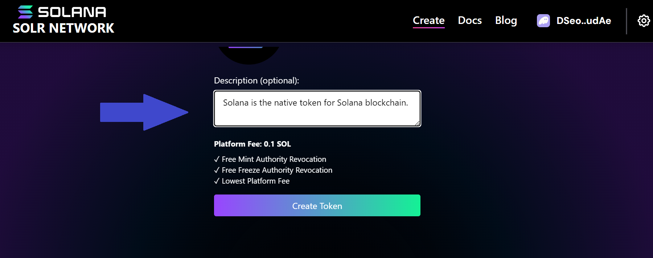
Task: Switch to the Docs page
Action: (470, 21)
